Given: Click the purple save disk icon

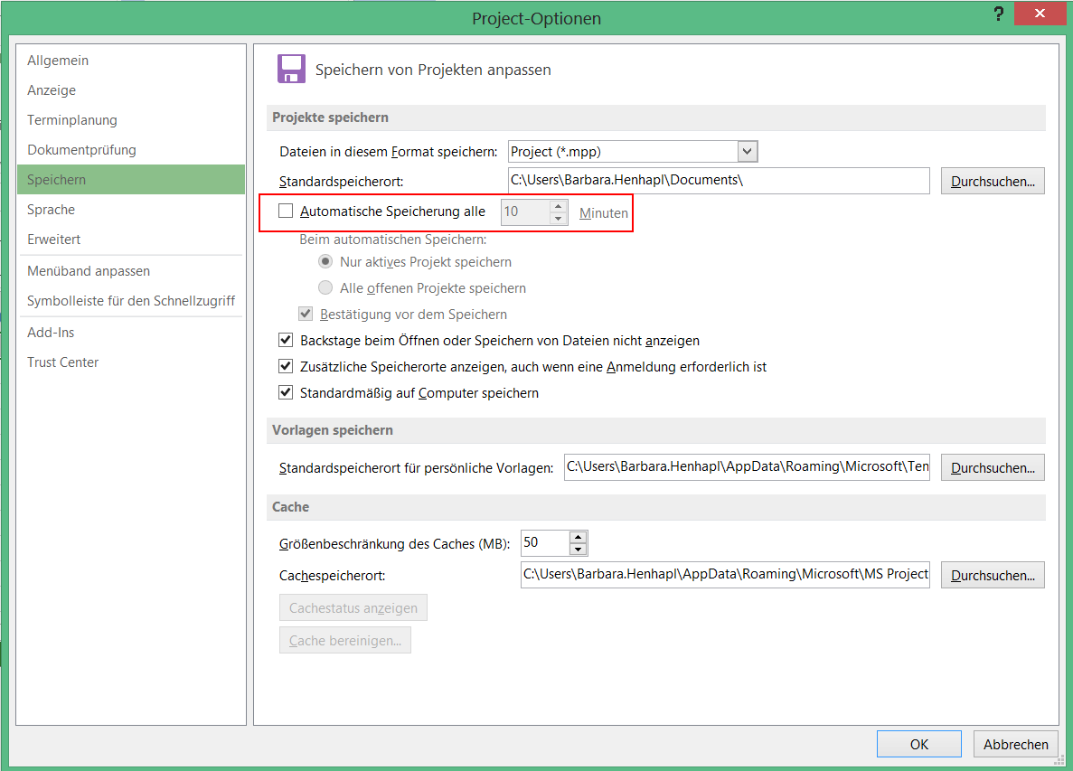Looking at the screenshot, I should (291, 70).
